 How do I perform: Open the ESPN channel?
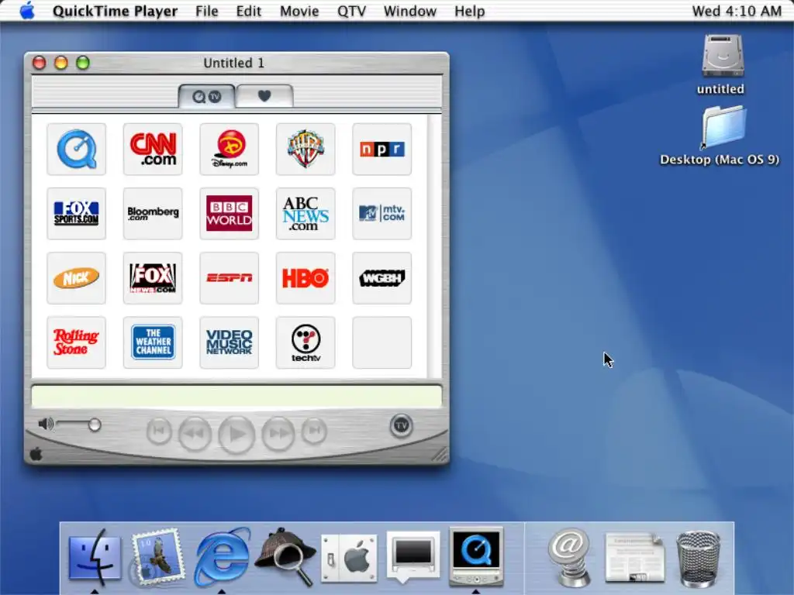[x=230, y=278]
